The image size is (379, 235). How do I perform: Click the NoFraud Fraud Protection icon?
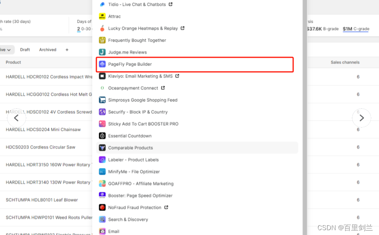pyautogui.click(x=102, y=208)
